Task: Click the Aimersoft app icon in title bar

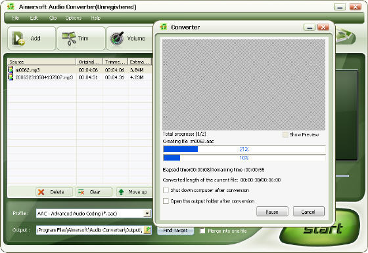Action: 11,7
